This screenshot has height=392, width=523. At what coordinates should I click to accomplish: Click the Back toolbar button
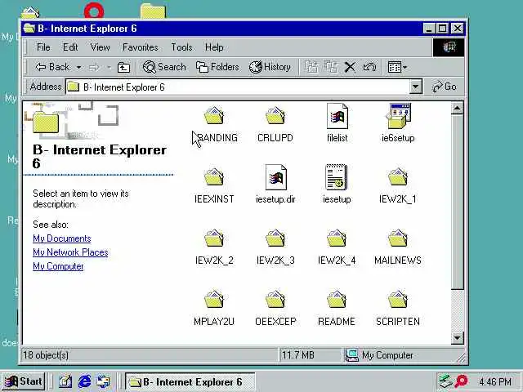(52, 67)
